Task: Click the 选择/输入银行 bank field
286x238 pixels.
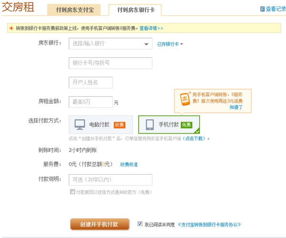Action: tap(111, 43)
